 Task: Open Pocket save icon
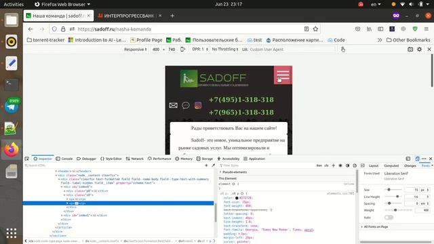pos(357,29)
